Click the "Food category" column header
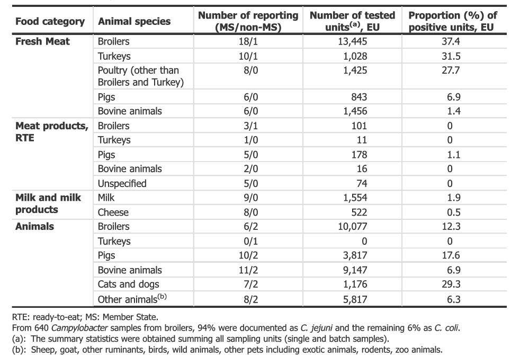This screenshot has width=520, height=355. pyautogui.click(x=50, y=22)
